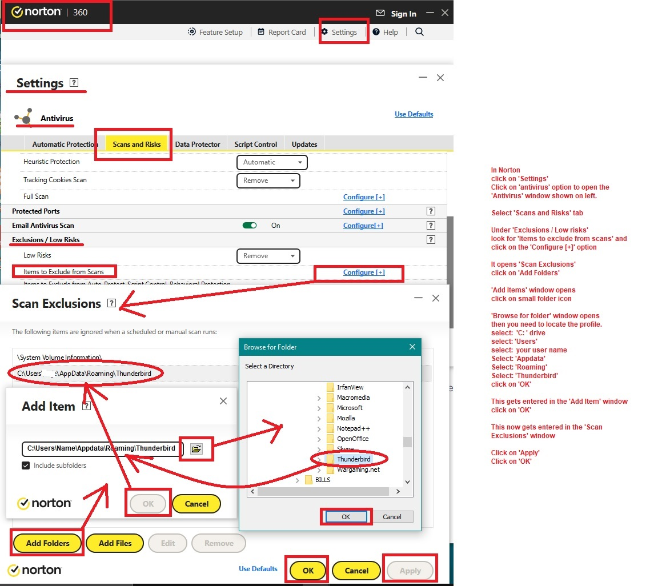670x586 pixels.
Task: Expand Notepad++ folder in tree
Action: [x=319, y=429]
